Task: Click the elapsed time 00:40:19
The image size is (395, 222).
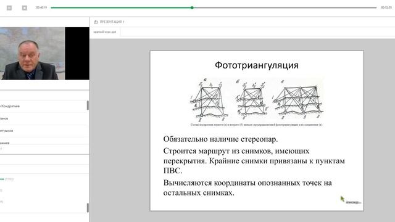Action: (41, 7)
